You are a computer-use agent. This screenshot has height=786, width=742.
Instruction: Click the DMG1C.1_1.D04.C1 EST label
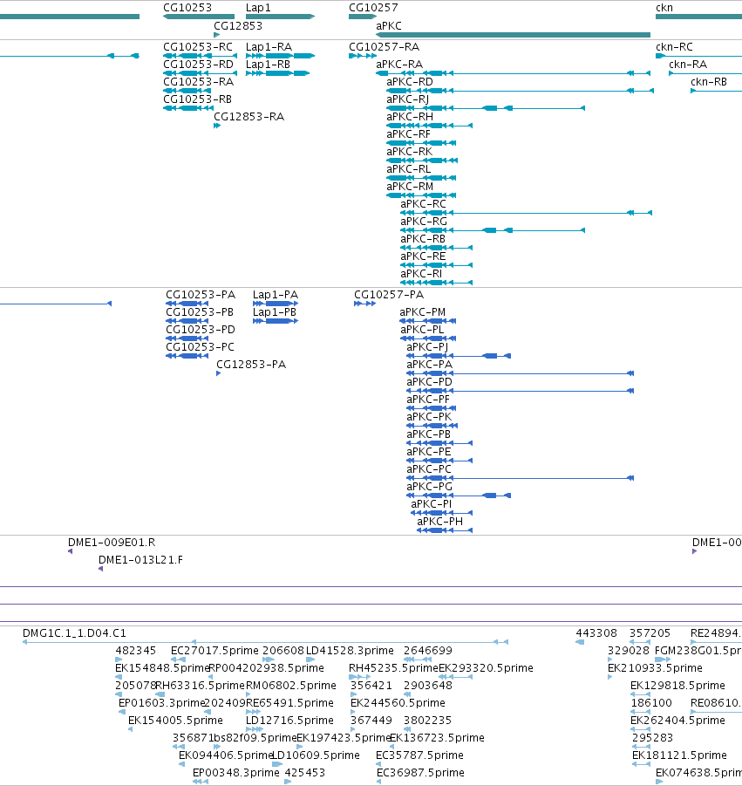tap(75, 633)
